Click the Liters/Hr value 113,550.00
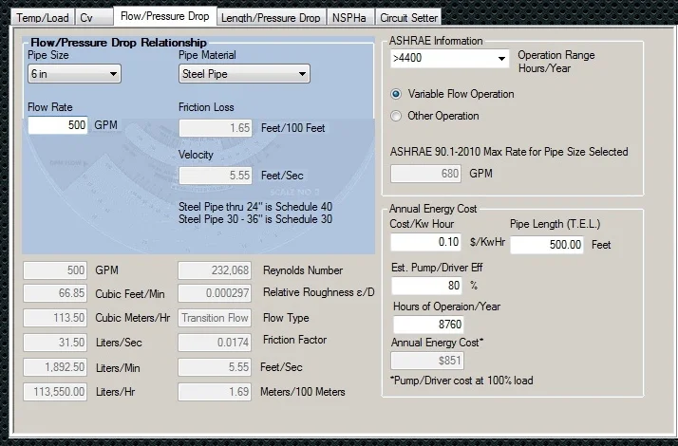 point(55,392)
